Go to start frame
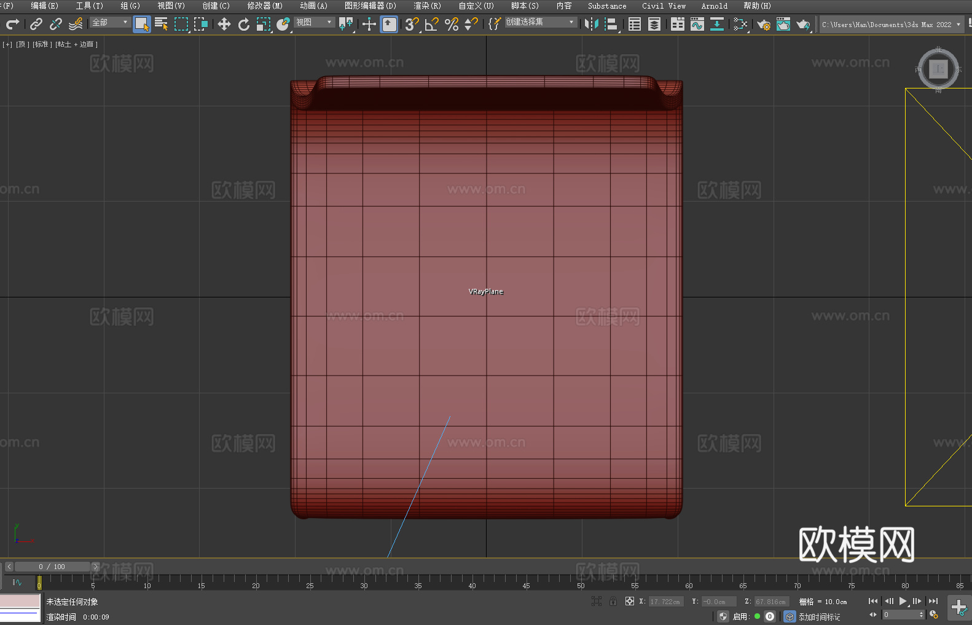972x625 pixels. click(873, 601)
